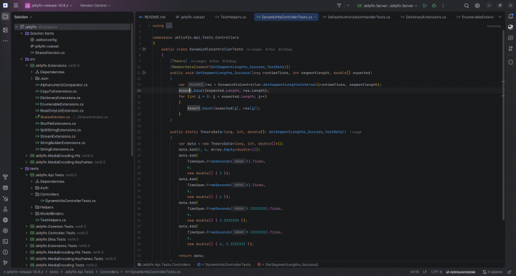
Task: Open Search Everywhere magnifier
Action: tap(466, 5)
